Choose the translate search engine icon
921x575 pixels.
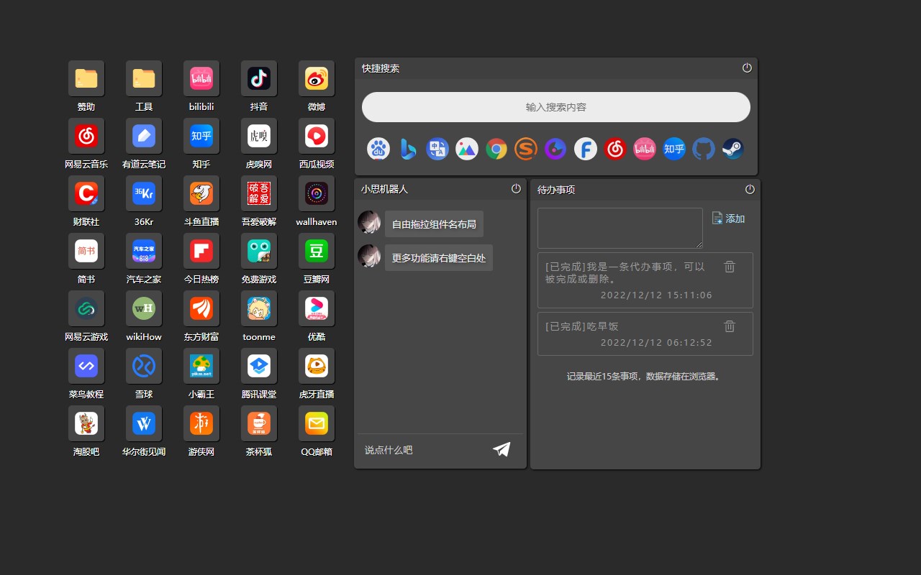[x=437, y=149]
